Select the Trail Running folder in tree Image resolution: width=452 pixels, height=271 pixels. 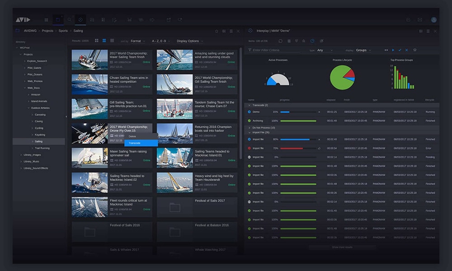coord(42,148)
